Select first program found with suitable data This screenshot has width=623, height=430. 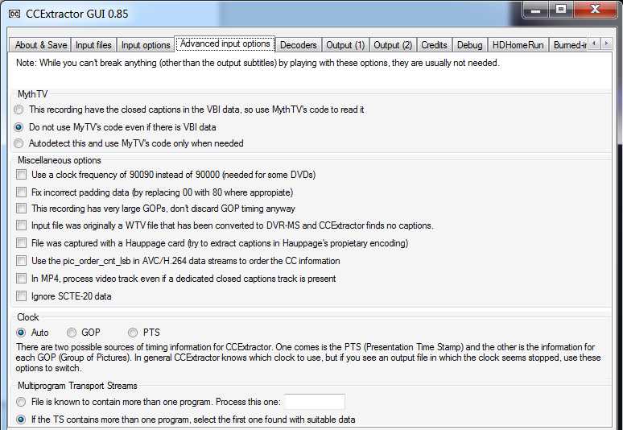(x=186, y=420)
